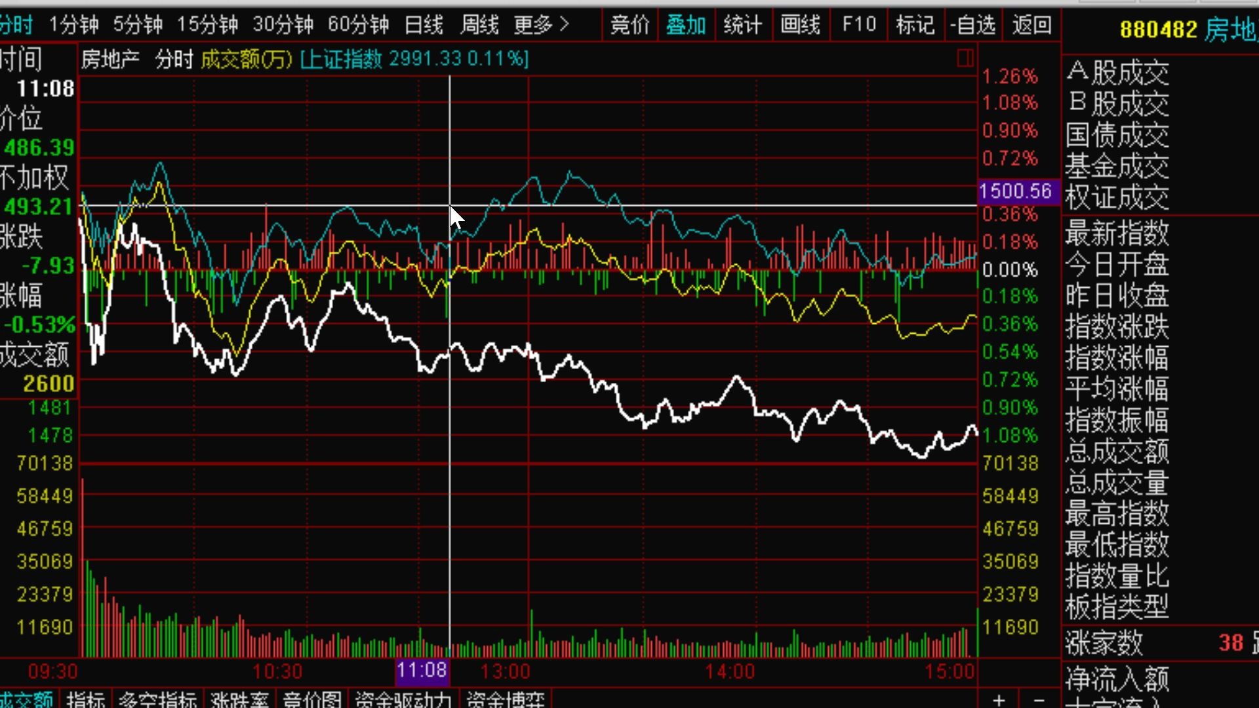Toggle the 叠加 overlay button
The width and height of the screenshot is (1259, 708).
686,25
